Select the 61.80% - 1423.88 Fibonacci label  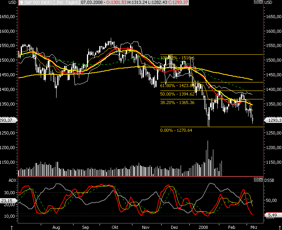click(x=177, y=86)
